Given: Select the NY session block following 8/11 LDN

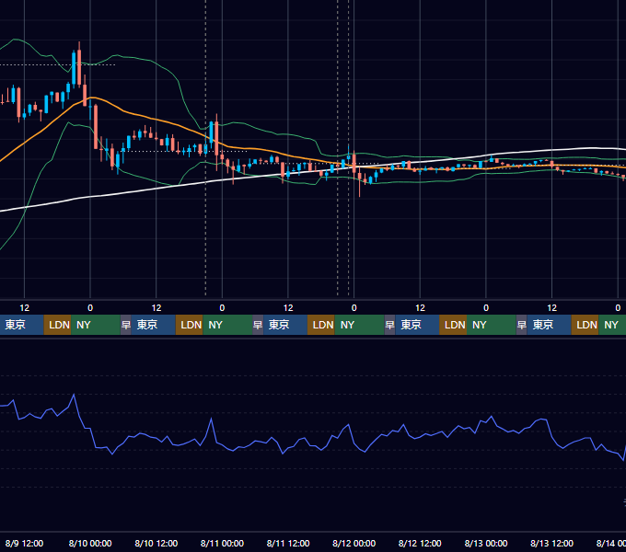Looking at the screenshot, I should 359,325.
